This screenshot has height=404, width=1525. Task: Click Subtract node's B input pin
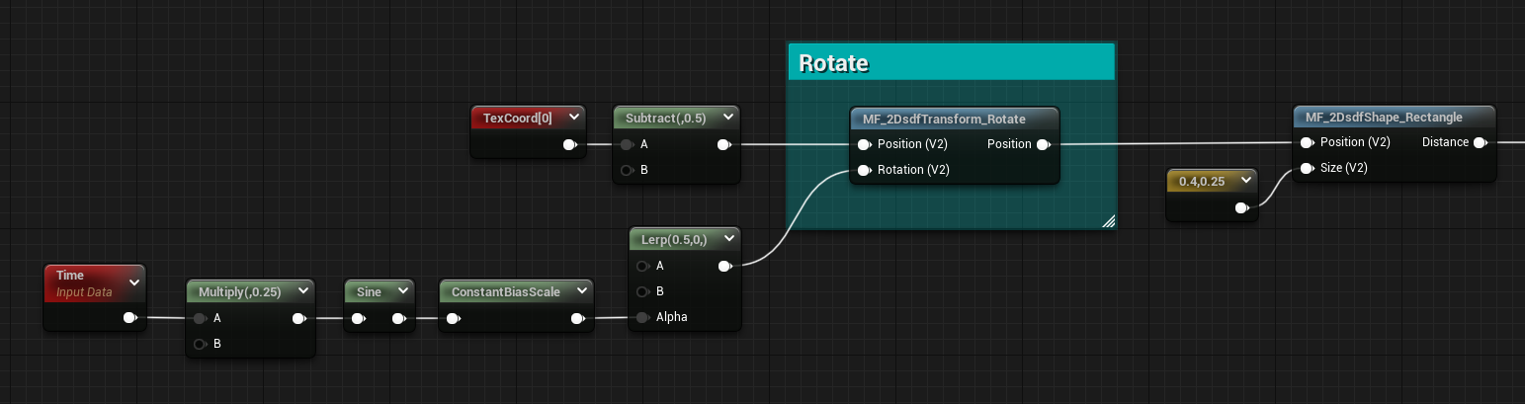click(x=626, y=170)
